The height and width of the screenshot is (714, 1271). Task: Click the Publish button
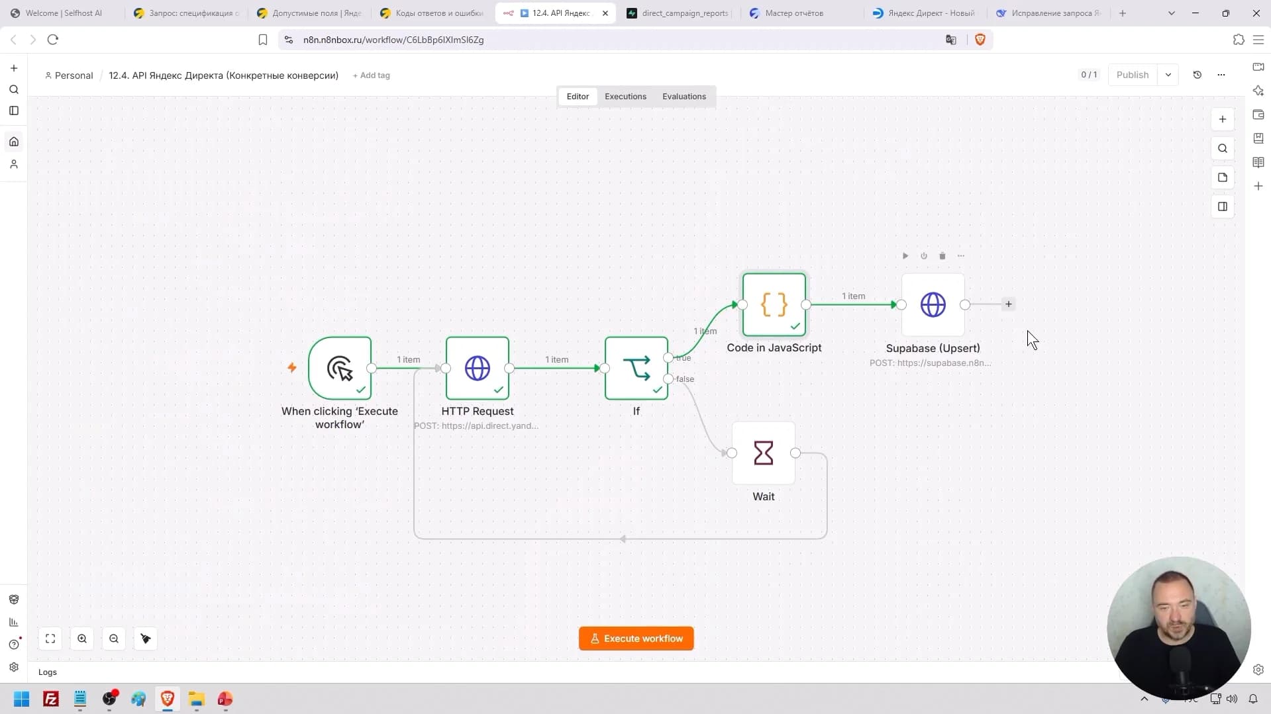click(x=1133, y=75)
